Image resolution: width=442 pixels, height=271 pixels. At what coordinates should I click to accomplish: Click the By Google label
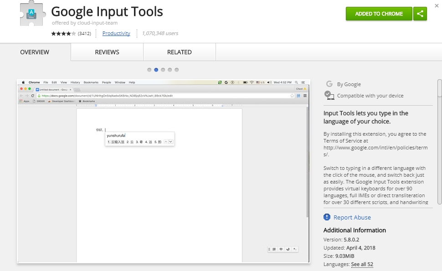tap(349, 84)
